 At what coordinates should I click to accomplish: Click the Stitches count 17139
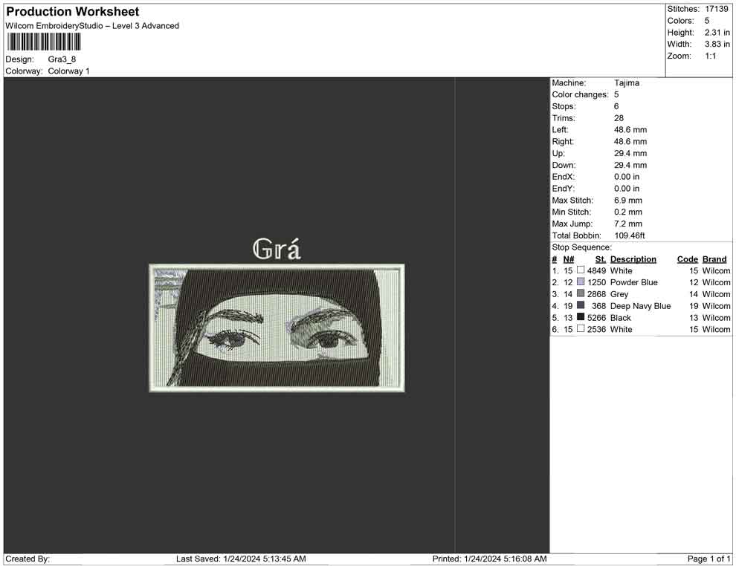coord(717,9)
